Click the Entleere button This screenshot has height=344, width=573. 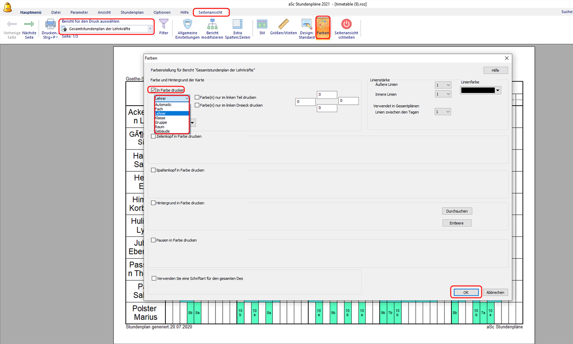point(457,223)
